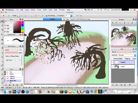Click the R color value field

click(9, 25)
